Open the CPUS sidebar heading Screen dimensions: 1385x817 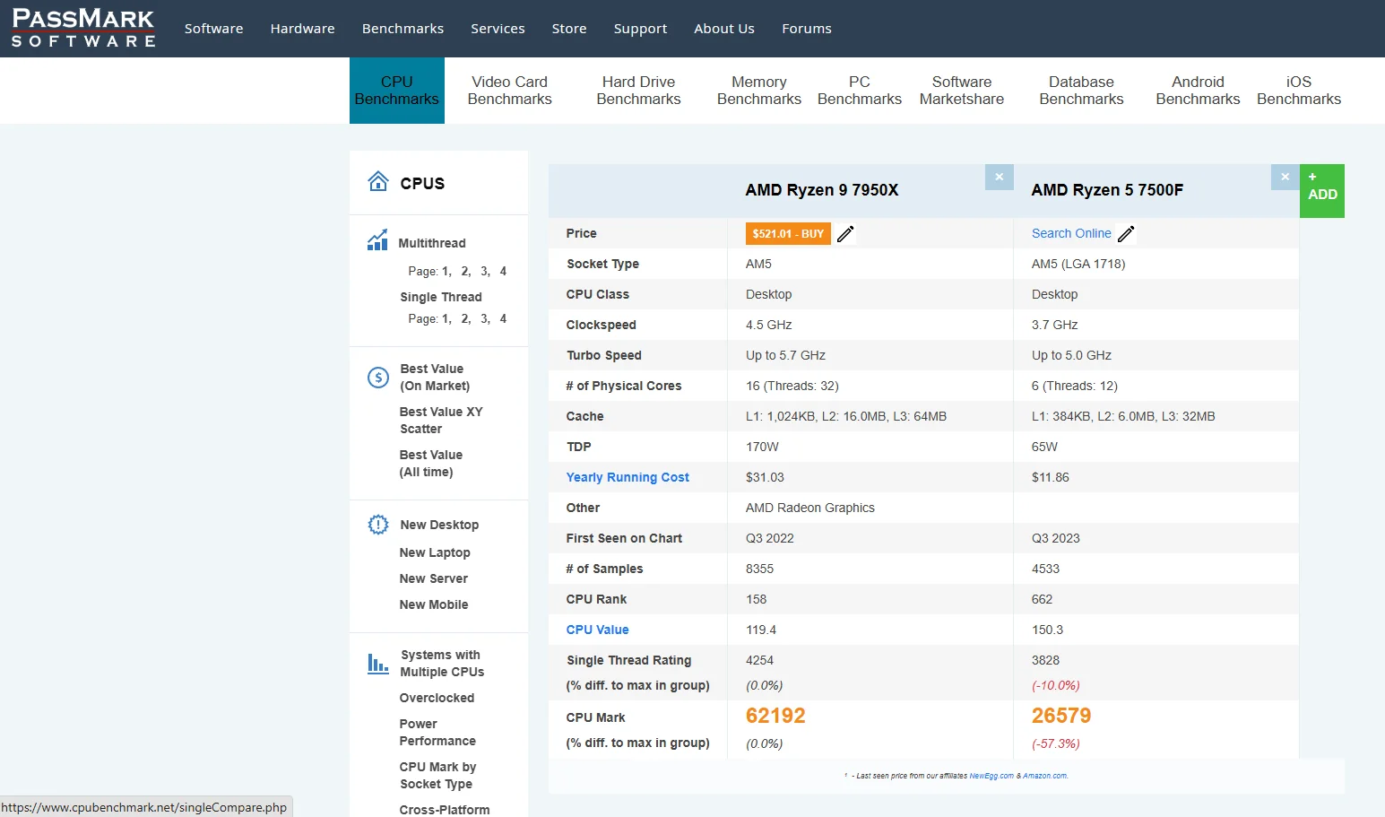pyautogui.click(x=422, y=183)
